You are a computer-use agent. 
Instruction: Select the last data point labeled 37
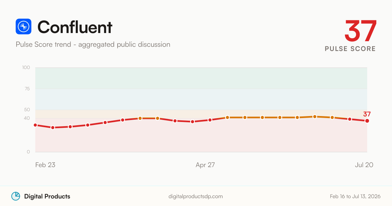click(x=367, y=121)
